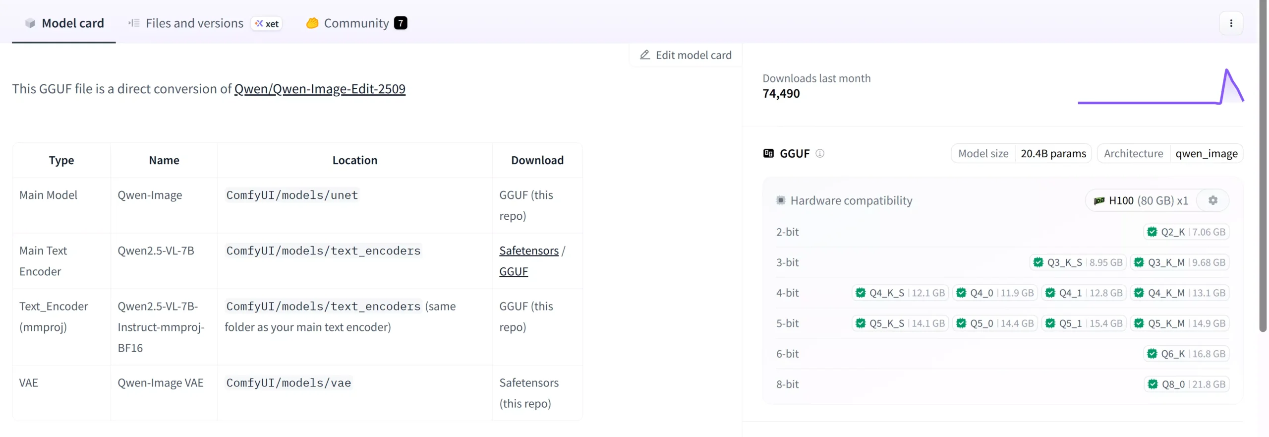Click the Community count badge 7
This screenshot has height=437, width=1269.
click(401, 23)
